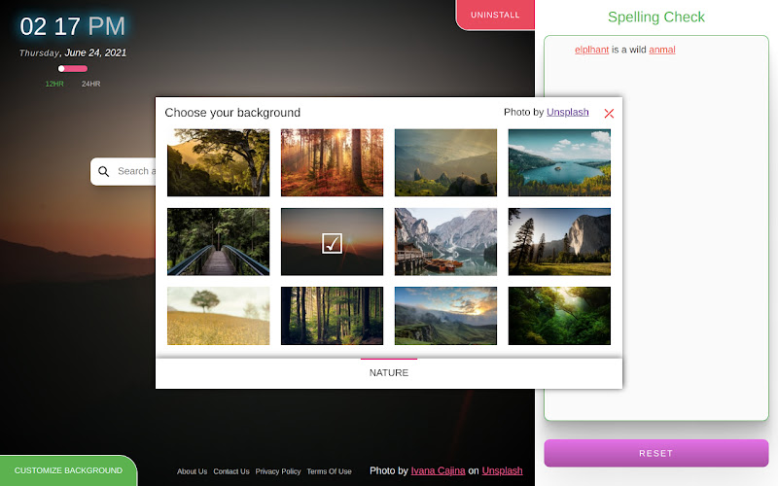
Task: Focus the Spelling Check text area
Action: point(655,228)
